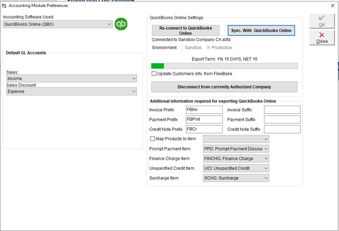The image size is (339, 231).
Task: Click the Invoice Prefix input field
Action: (204, 110)
